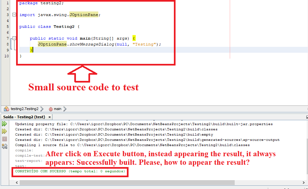Click the build\empty Created dir line
Screen dimensions: 308x189
pos(114,135)
